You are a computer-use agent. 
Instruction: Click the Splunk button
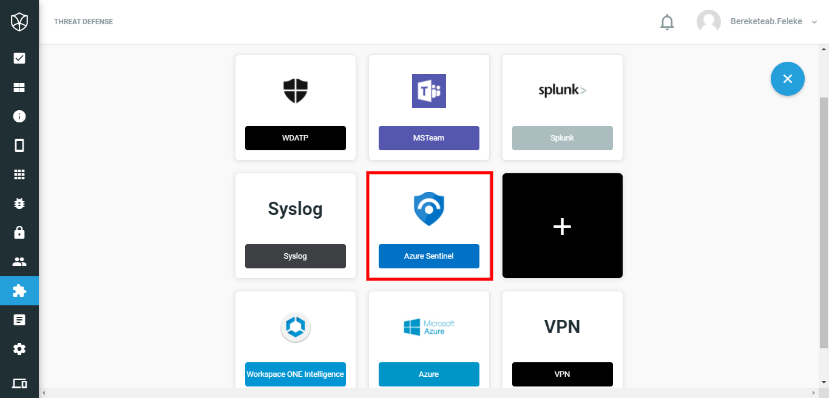(563, 138)
